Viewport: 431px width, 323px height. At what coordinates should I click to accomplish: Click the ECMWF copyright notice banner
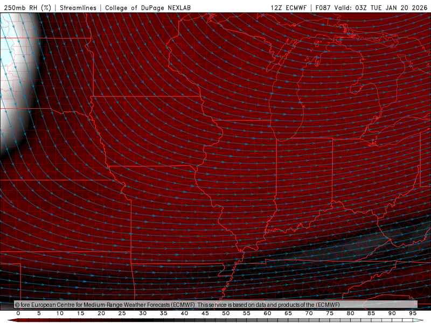click(x=216, y=305)
